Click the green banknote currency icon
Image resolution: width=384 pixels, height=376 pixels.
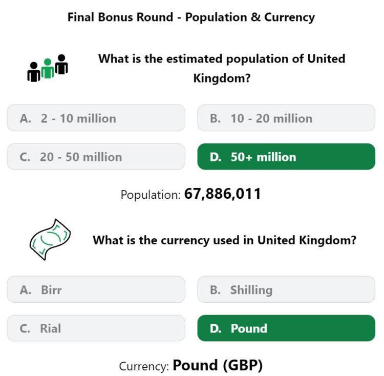[50, 239]
